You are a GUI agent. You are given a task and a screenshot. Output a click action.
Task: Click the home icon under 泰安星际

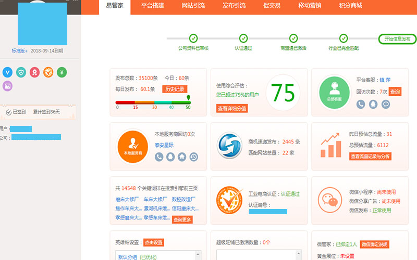point(182,157)
